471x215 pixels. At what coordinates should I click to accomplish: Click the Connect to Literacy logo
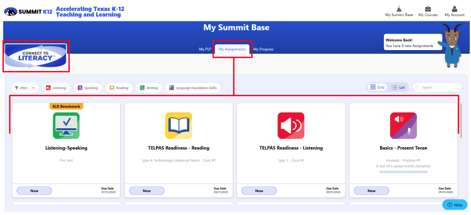coord(36,56)
